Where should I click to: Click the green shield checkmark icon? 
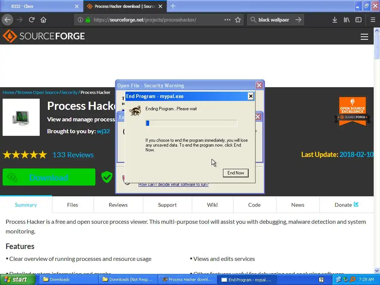tap(107, 177)
